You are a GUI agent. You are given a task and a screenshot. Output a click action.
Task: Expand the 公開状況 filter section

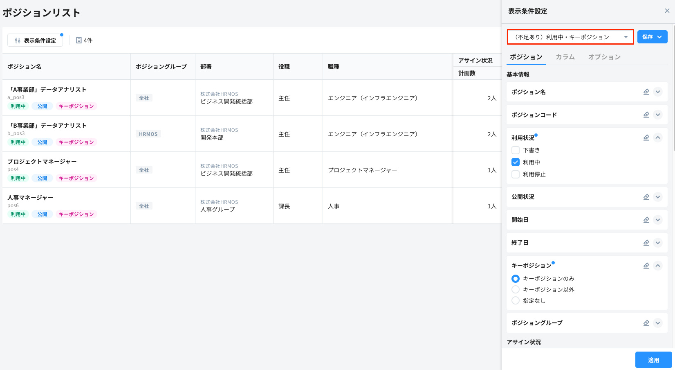coord(658,197)
